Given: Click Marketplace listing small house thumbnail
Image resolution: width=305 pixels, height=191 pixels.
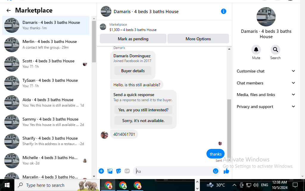Looking at the screenshot, I should (x=103, y=27).
